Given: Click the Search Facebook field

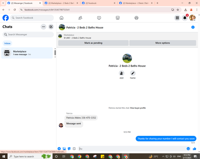Looking at the screenshot, I should pyautogui.click(x=32, y=18).
